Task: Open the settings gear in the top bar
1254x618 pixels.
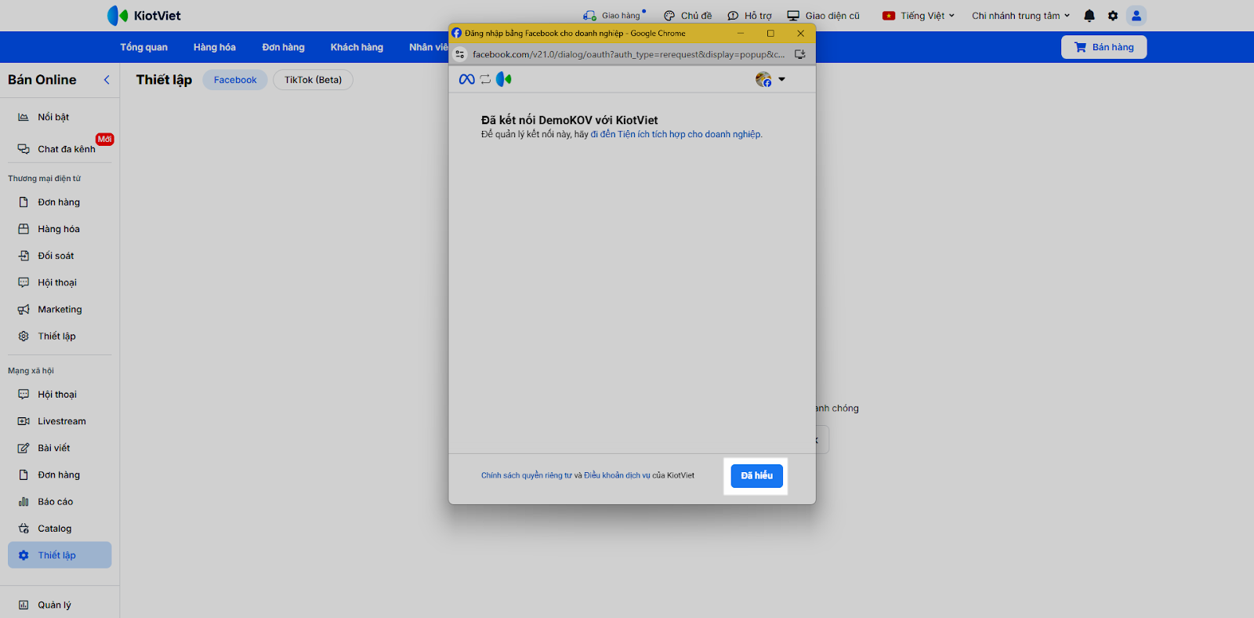Action: (x=1113, y=16)
